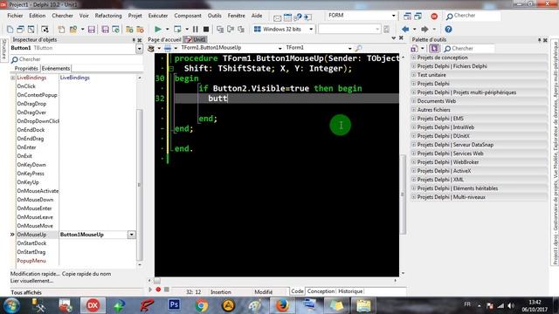This screenshot has width=559, height=314.
Task: Click the Palette d'outils Chercher search field
Action: 468,49
